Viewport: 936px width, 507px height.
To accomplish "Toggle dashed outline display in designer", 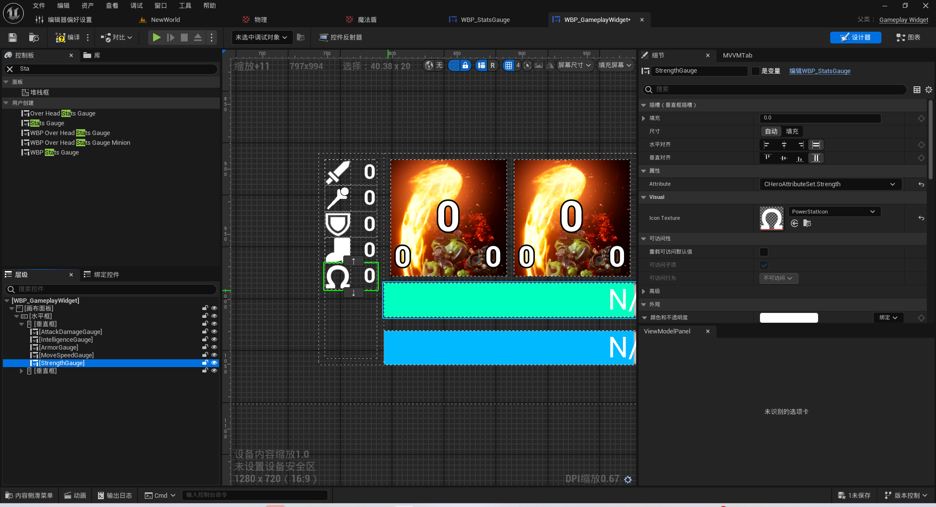I will click(454, 65).
